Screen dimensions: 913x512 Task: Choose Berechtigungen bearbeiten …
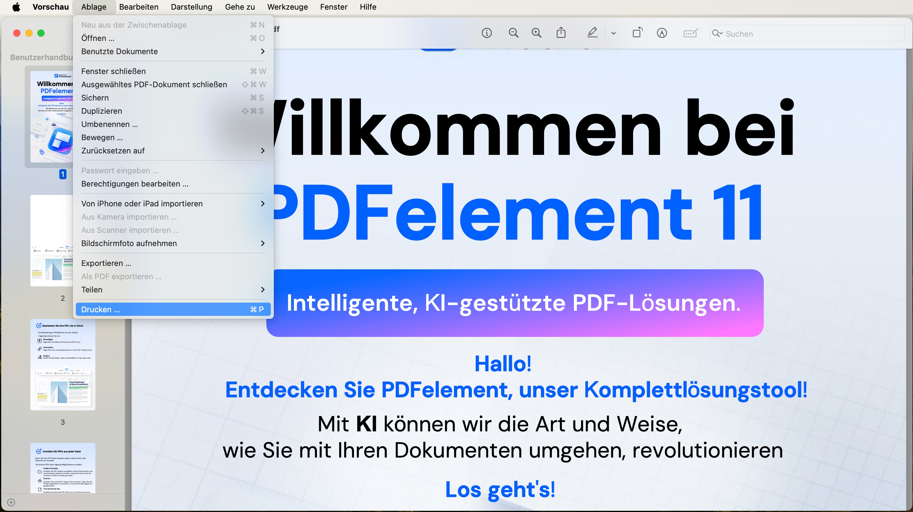pos(173,184)
